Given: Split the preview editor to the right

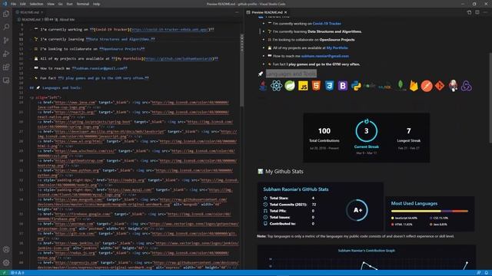Looking at the screenshot, I should click(477, 12).
